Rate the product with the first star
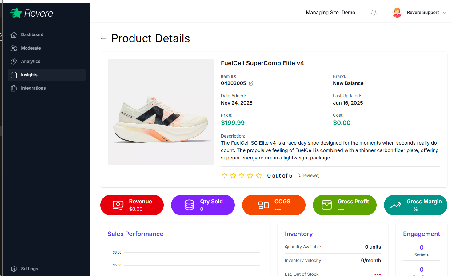 (x=224, y=175)
